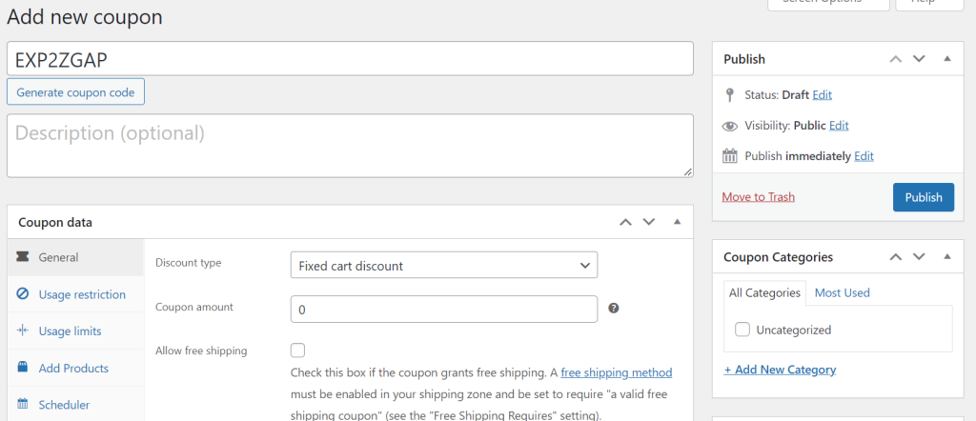Switch to Most Used categories tab

pyautogui.click(x=843, y=292)
